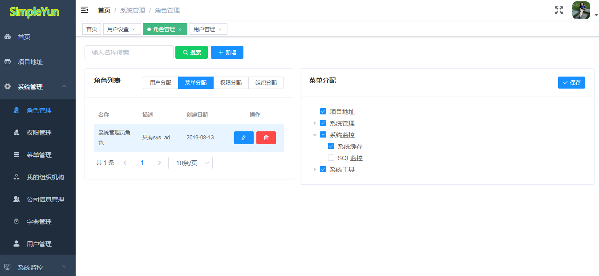Expand the 系统管理 tree node
The width and height of the screenshot is (599, 276).
pyautogui.click(x=316, y=123)
